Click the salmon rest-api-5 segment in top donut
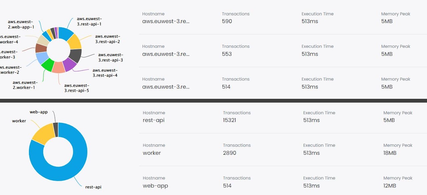The height and width of the screenshot is (195, 427). point(59,67)
